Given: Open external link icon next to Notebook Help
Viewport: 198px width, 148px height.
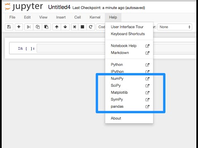Looking at the screenshot, I should point(147,46).
